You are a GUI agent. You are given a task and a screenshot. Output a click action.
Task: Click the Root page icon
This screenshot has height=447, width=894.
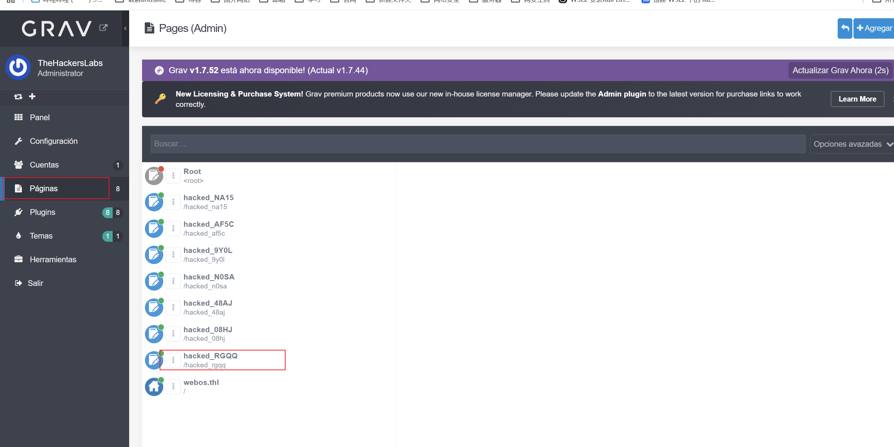click(x=154, y=176)
